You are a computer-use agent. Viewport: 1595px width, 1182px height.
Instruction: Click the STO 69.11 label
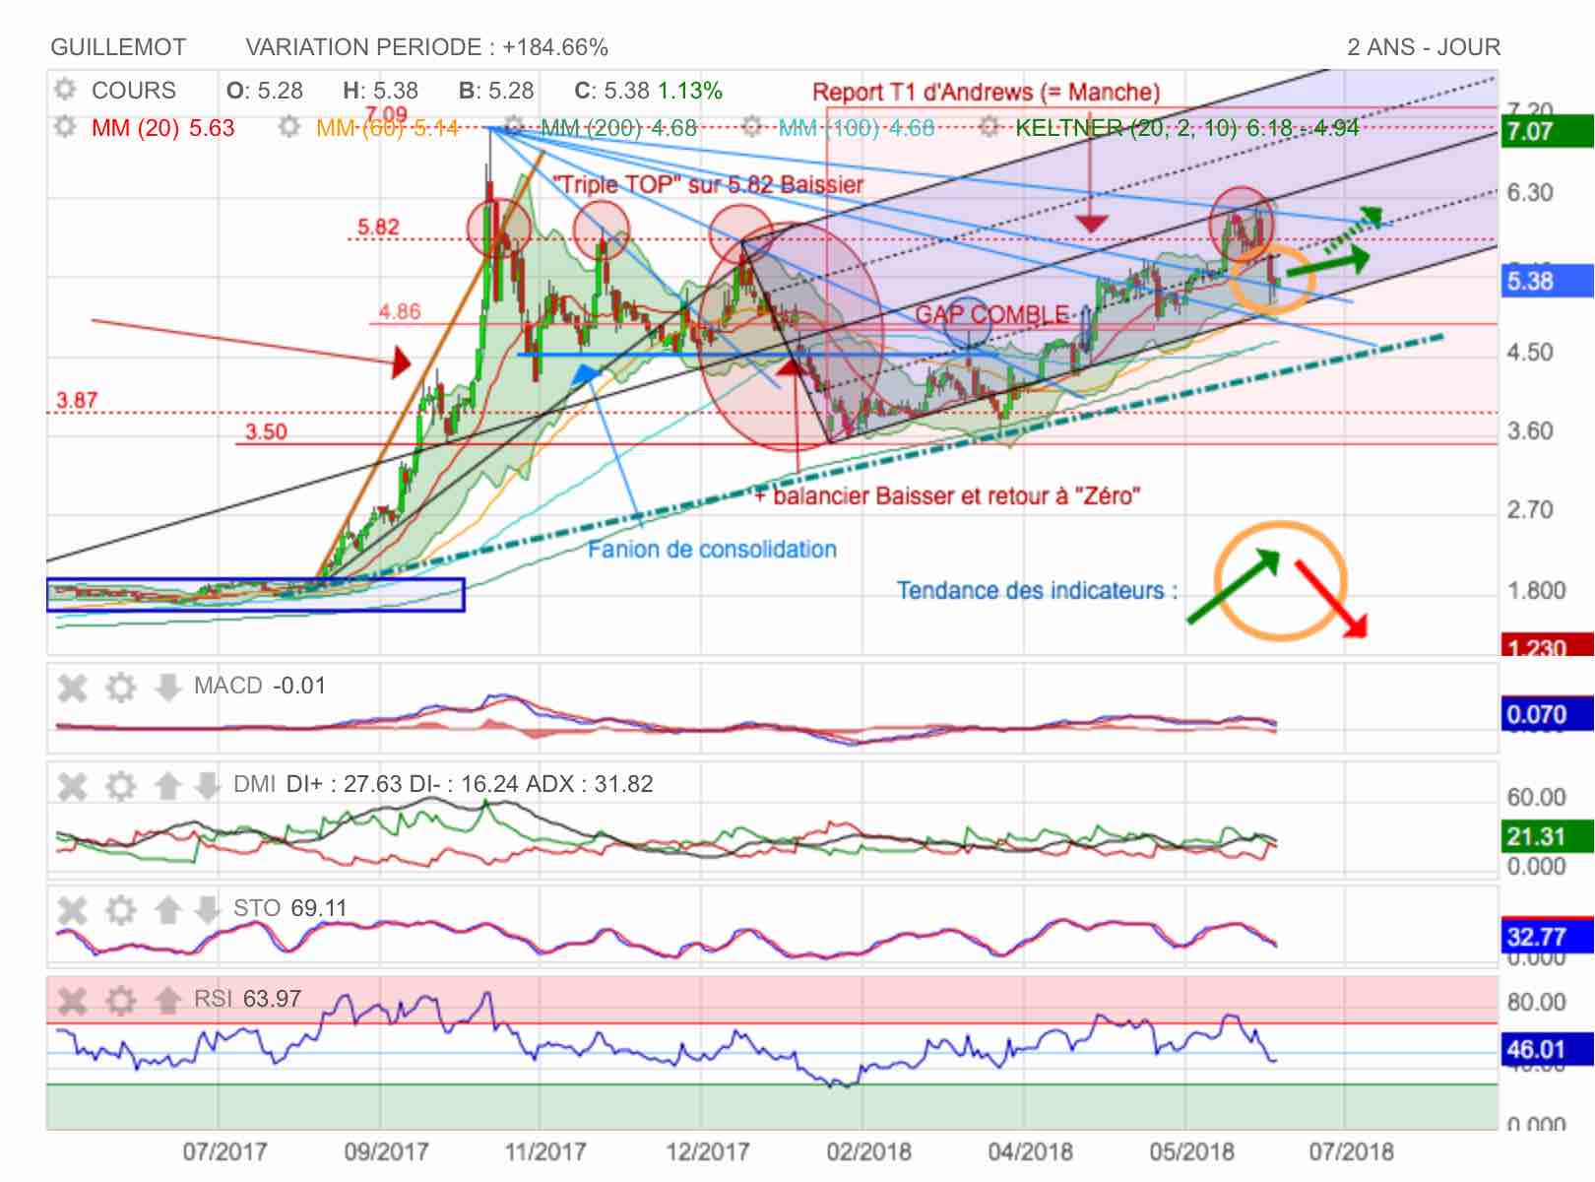coord(289,908)
